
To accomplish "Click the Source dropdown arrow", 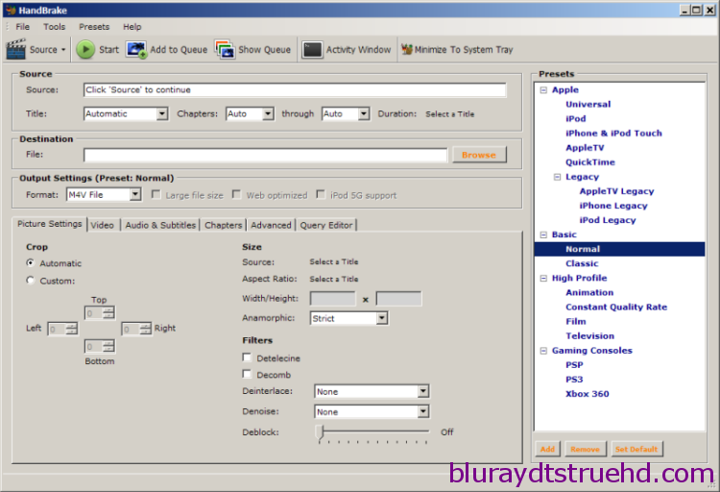I will [63, 50].
